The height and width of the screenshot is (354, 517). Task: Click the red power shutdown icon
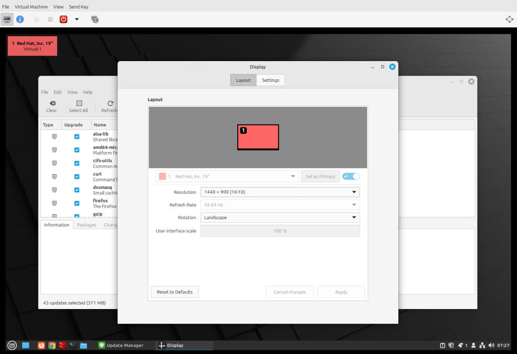click(x=63, y=20)
